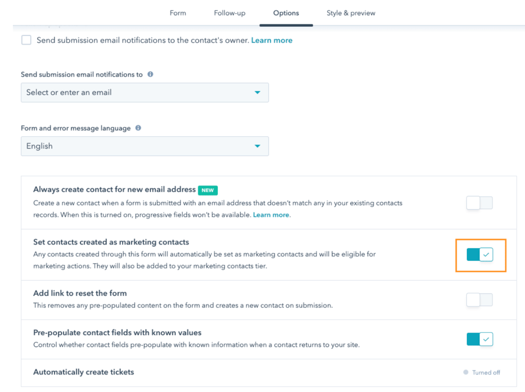The image size is (525, 392).
Task: Open the "Select or enter an email" dropdown
Action: tap(145, 92)
